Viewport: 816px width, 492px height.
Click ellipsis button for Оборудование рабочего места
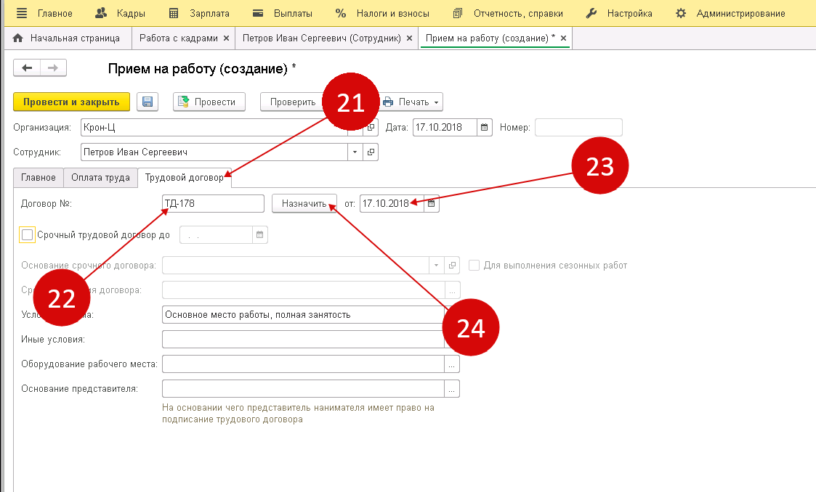452,364
